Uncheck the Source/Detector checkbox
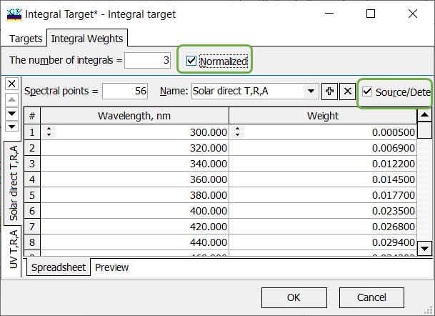The width and height of the screenshot is (435, 316). (x=367, y=92)
